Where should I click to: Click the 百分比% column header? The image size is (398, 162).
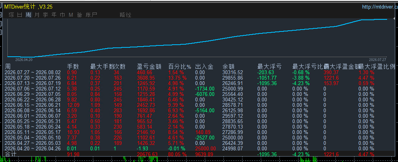pos(180,67)
